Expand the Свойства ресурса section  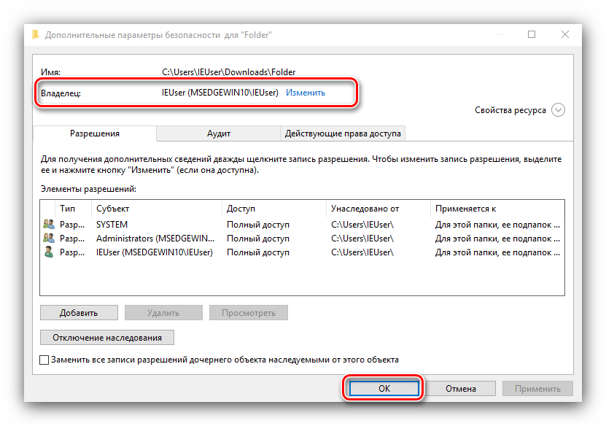coord(558,110)
